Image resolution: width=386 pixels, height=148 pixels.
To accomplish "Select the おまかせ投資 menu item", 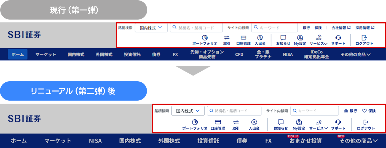I will pos(305,141).
